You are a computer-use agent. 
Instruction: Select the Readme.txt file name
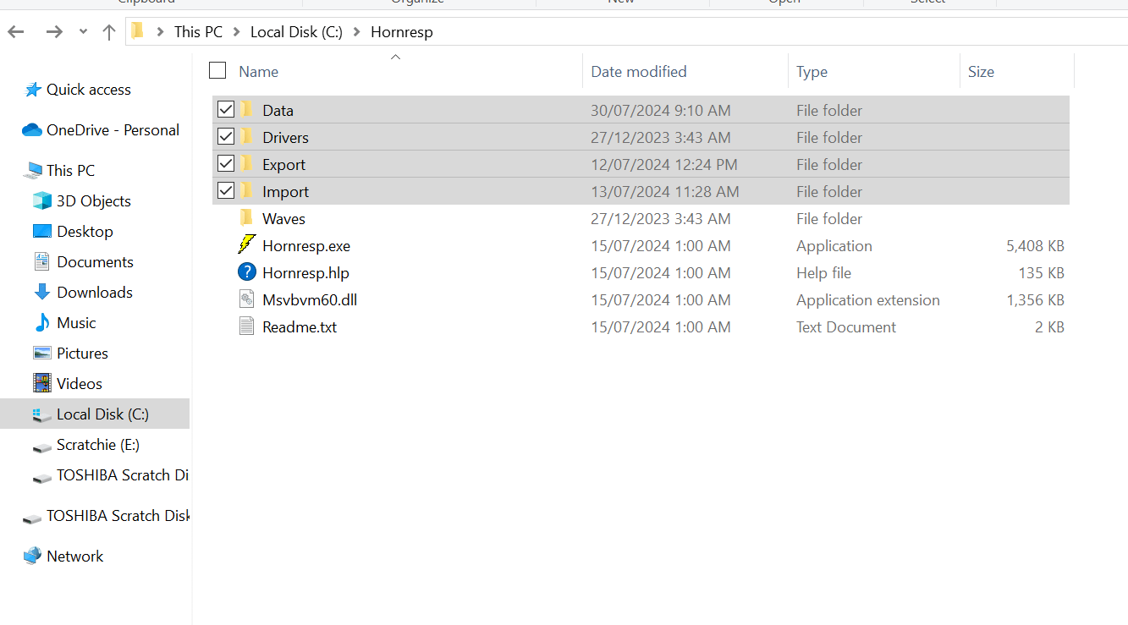[300, 327]
